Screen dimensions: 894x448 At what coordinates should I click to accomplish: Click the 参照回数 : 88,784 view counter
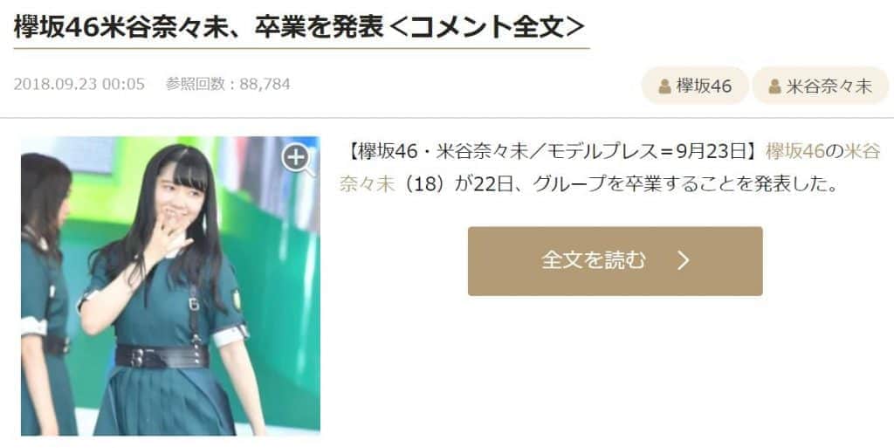[228, 85]
